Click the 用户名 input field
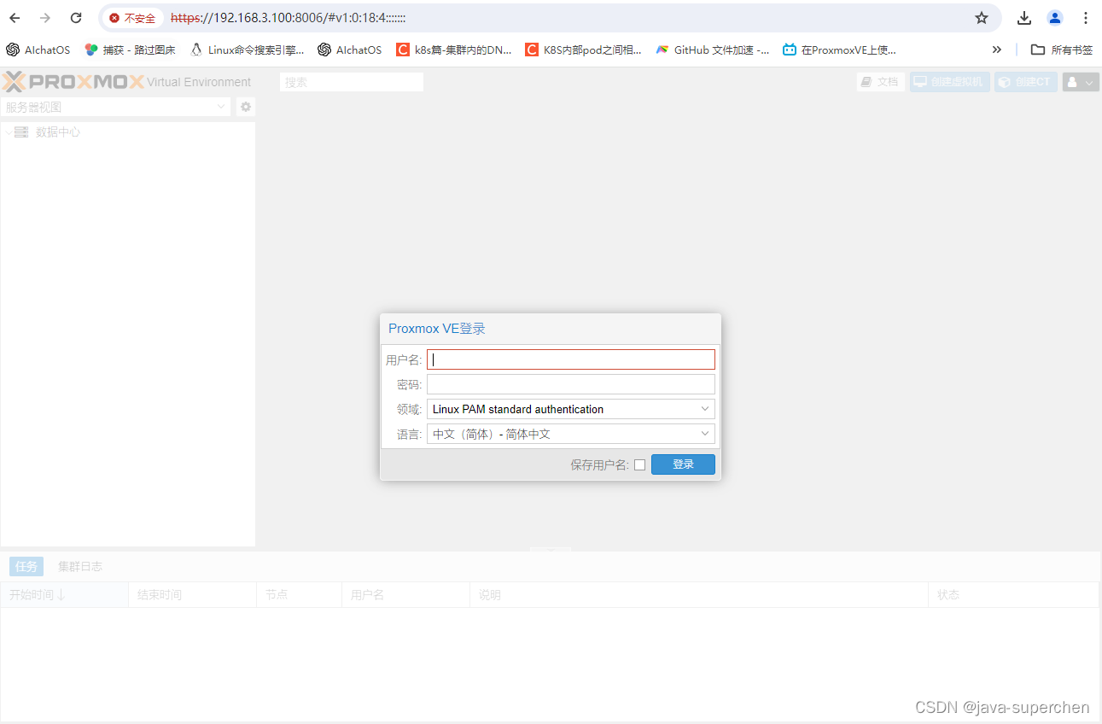The image size is (1102, 724). 571,359
